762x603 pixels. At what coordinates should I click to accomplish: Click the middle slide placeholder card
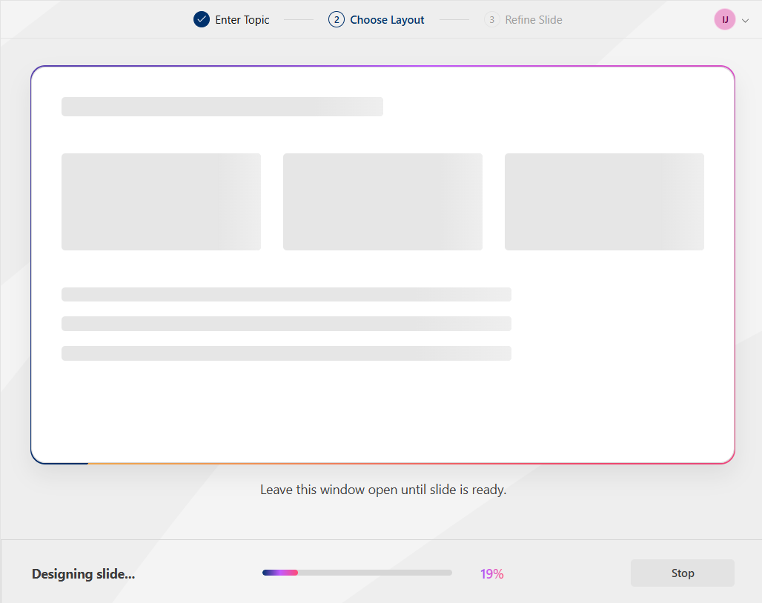tap(382, 201)
